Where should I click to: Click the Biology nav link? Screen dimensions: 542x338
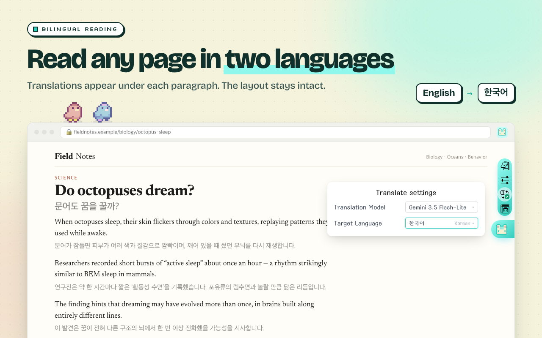[434, 157]
